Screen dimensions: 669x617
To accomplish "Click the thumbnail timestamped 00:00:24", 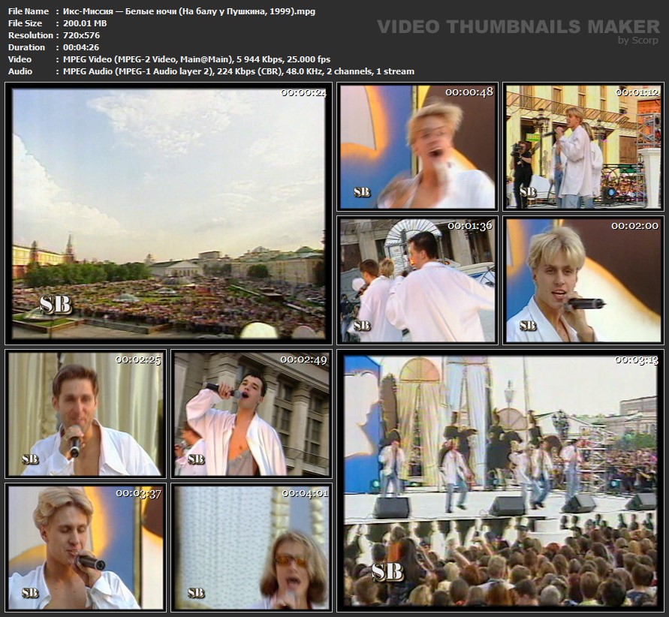I will (168, 214).
